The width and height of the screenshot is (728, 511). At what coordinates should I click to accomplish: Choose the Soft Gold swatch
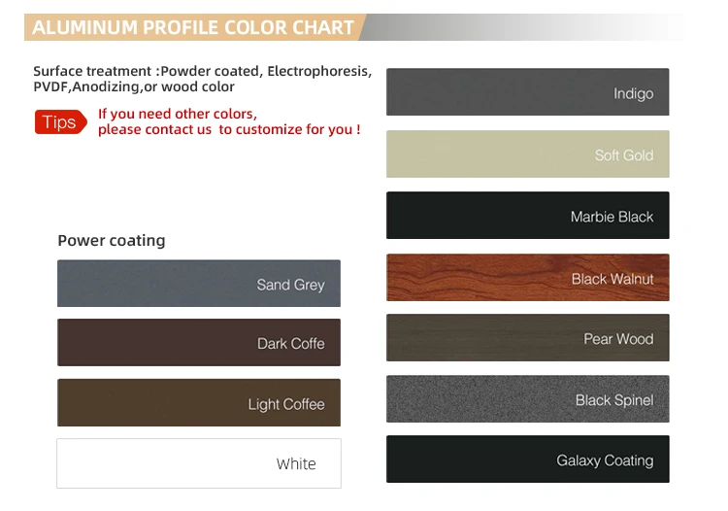(527, 154)
